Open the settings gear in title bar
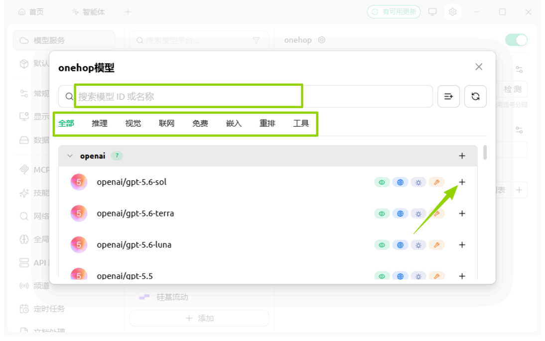The height and width of the screenshot is (341, 545). coord(452,12)
